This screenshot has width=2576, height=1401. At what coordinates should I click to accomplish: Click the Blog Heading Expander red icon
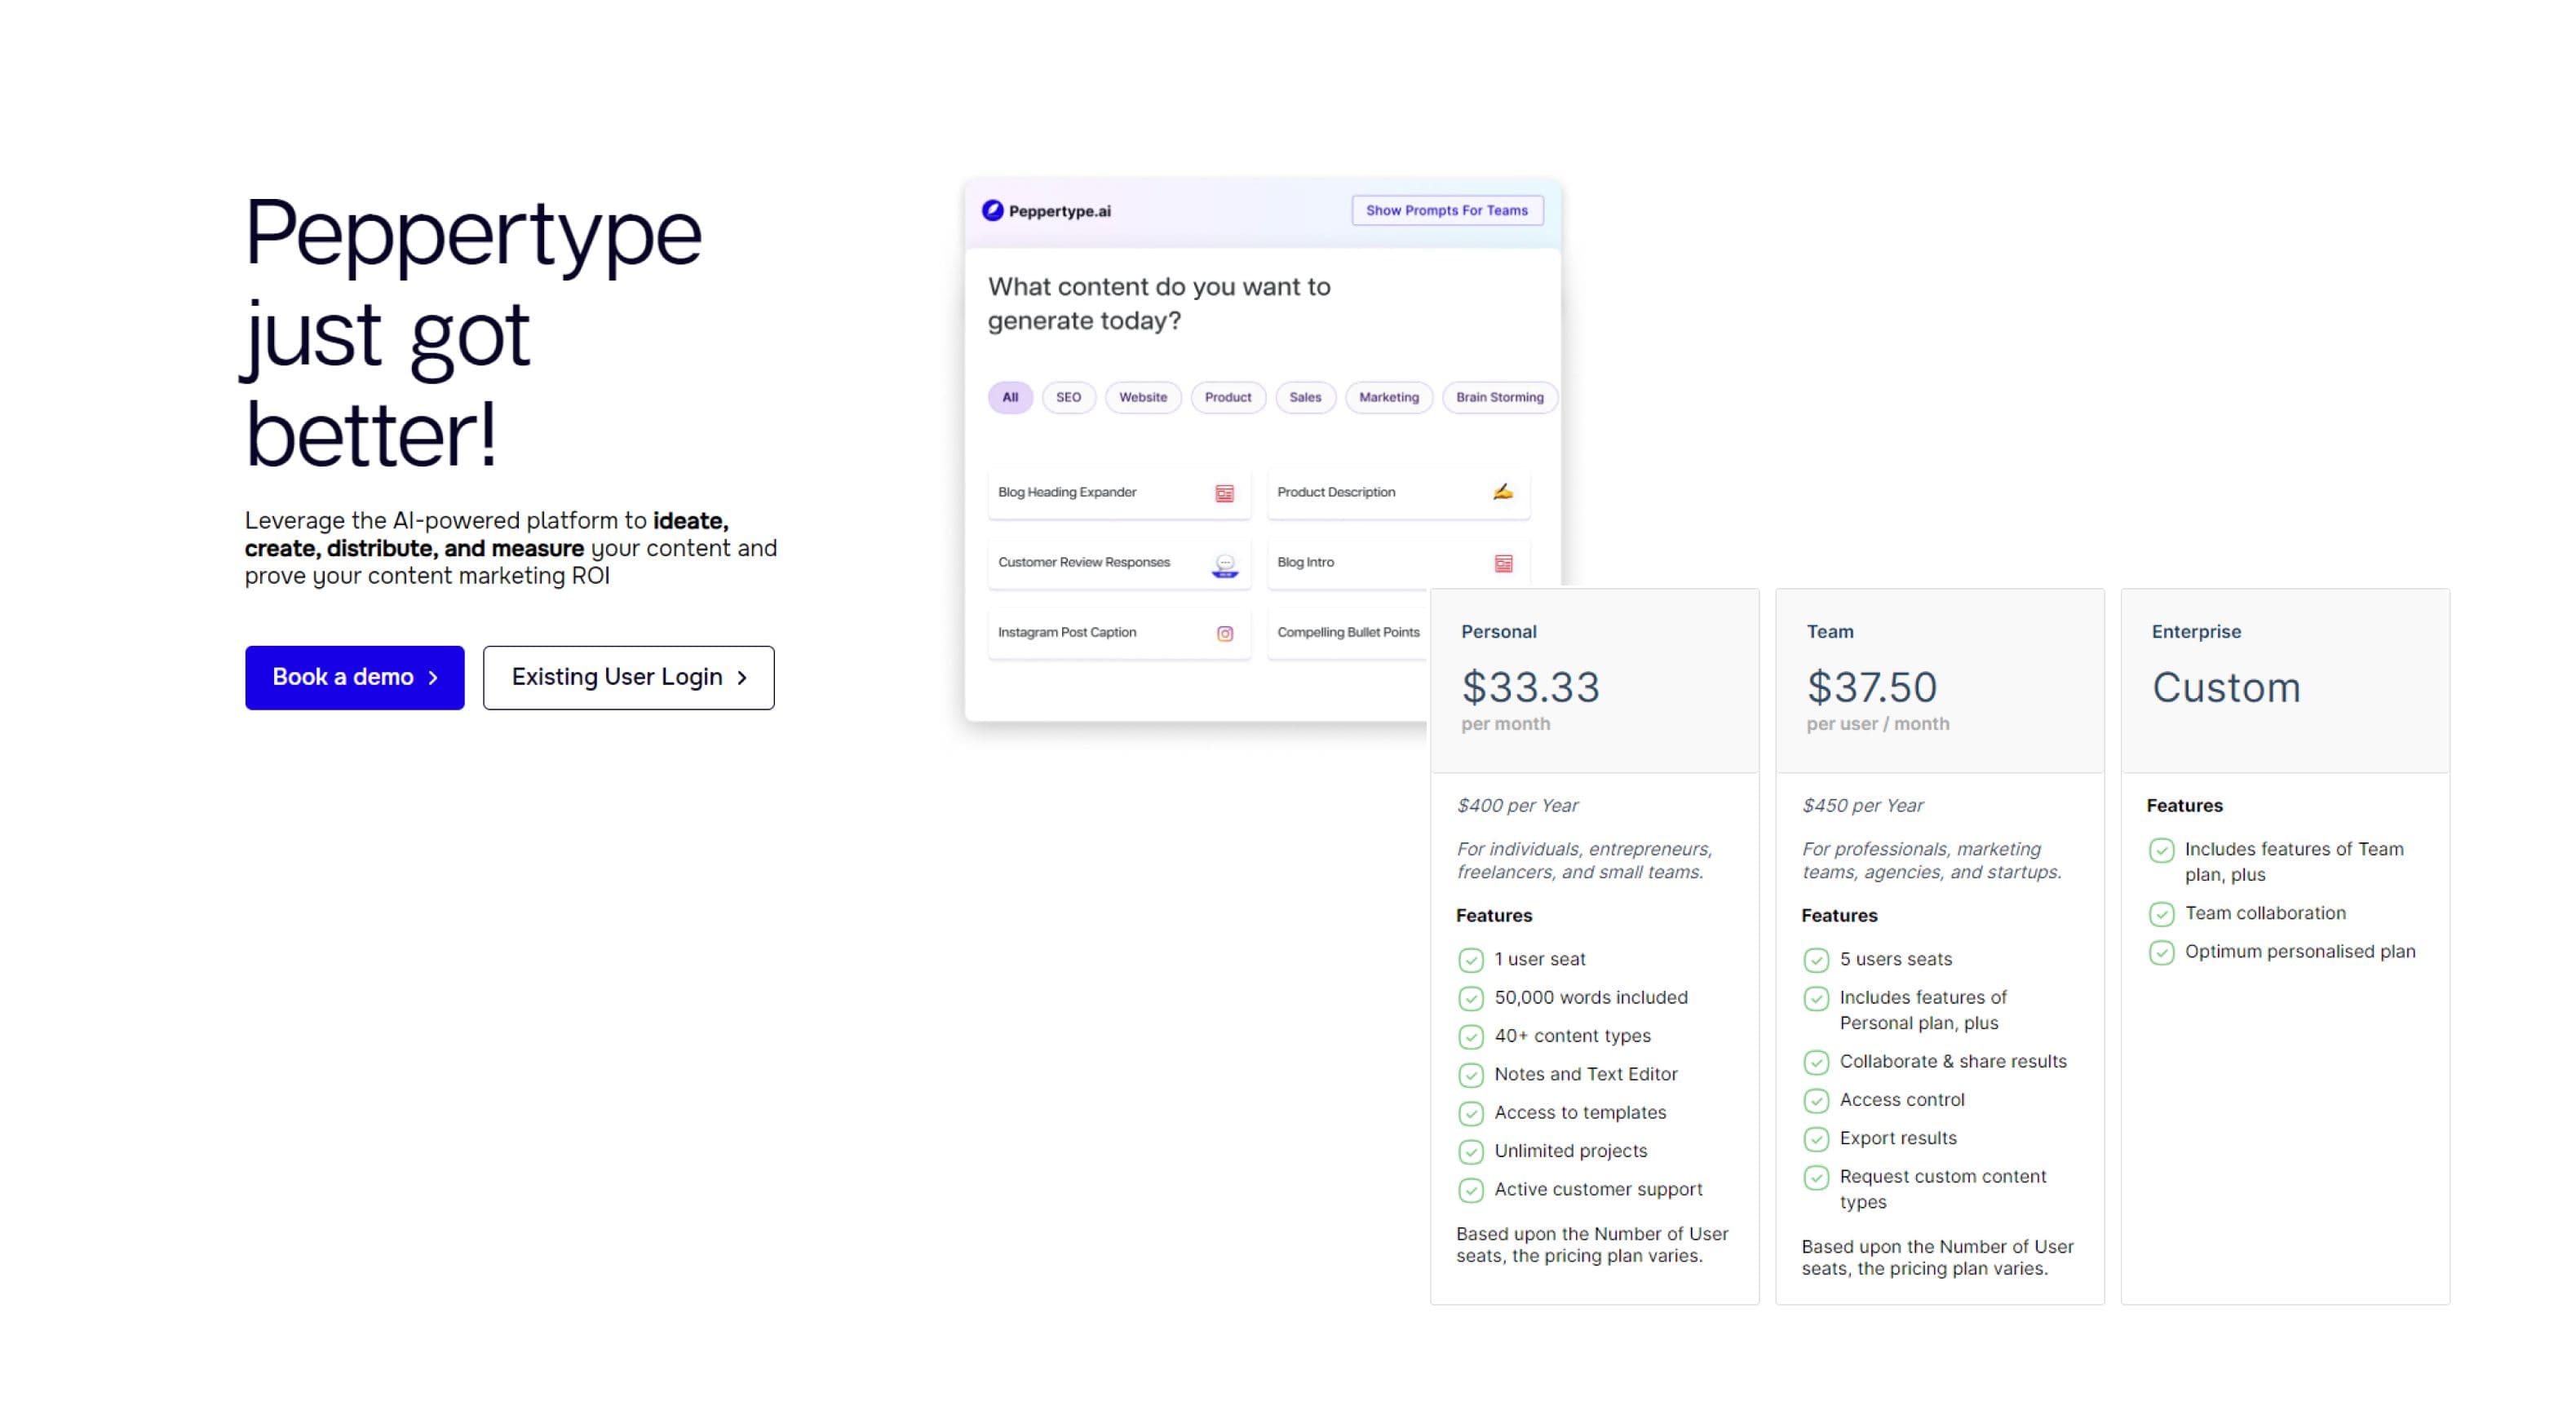pos(1224,493)
